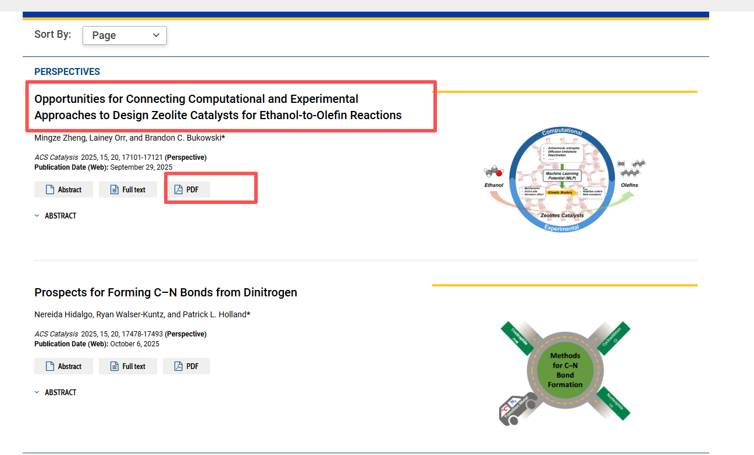Download PDF of the zeolite catalysts article
Viewport: 754px width, 455px height.
[187, 189]
